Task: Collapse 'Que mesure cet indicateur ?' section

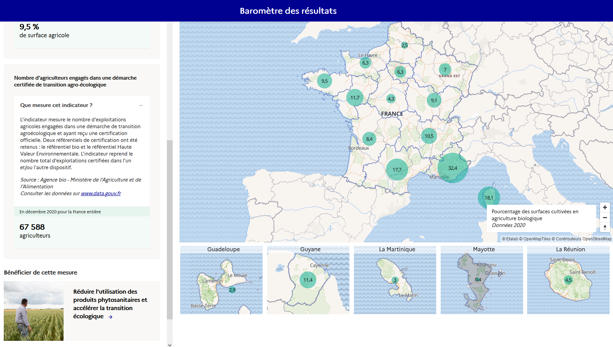Action: (x=141, y=105)
